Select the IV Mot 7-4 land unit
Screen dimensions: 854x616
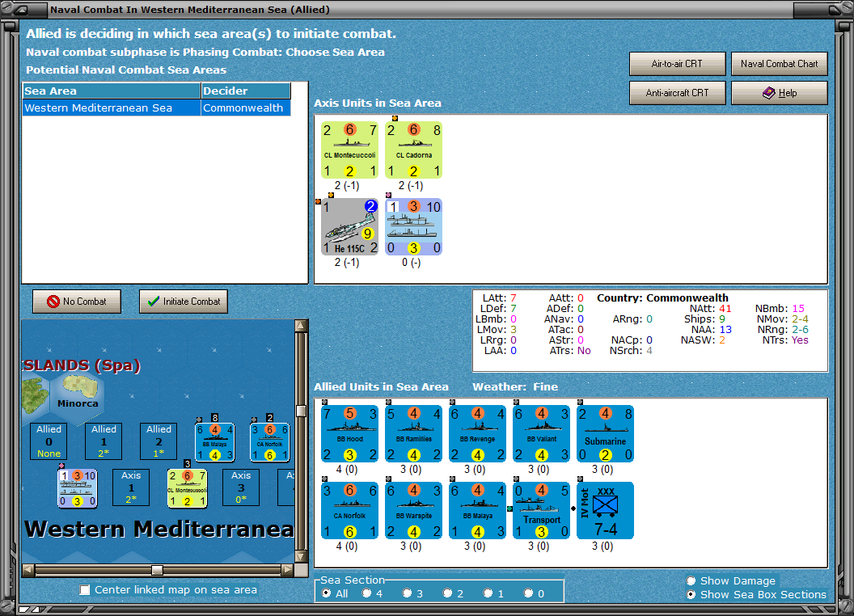coord(605,510)
